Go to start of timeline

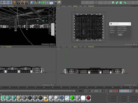tap(86, 91)
